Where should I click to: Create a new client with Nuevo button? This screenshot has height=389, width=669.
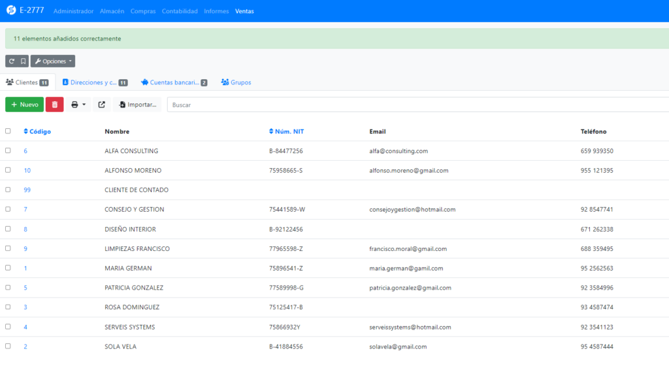click(x=25, y=105)
